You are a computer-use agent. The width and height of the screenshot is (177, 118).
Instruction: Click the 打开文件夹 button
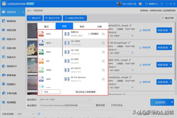pos(117,105)
